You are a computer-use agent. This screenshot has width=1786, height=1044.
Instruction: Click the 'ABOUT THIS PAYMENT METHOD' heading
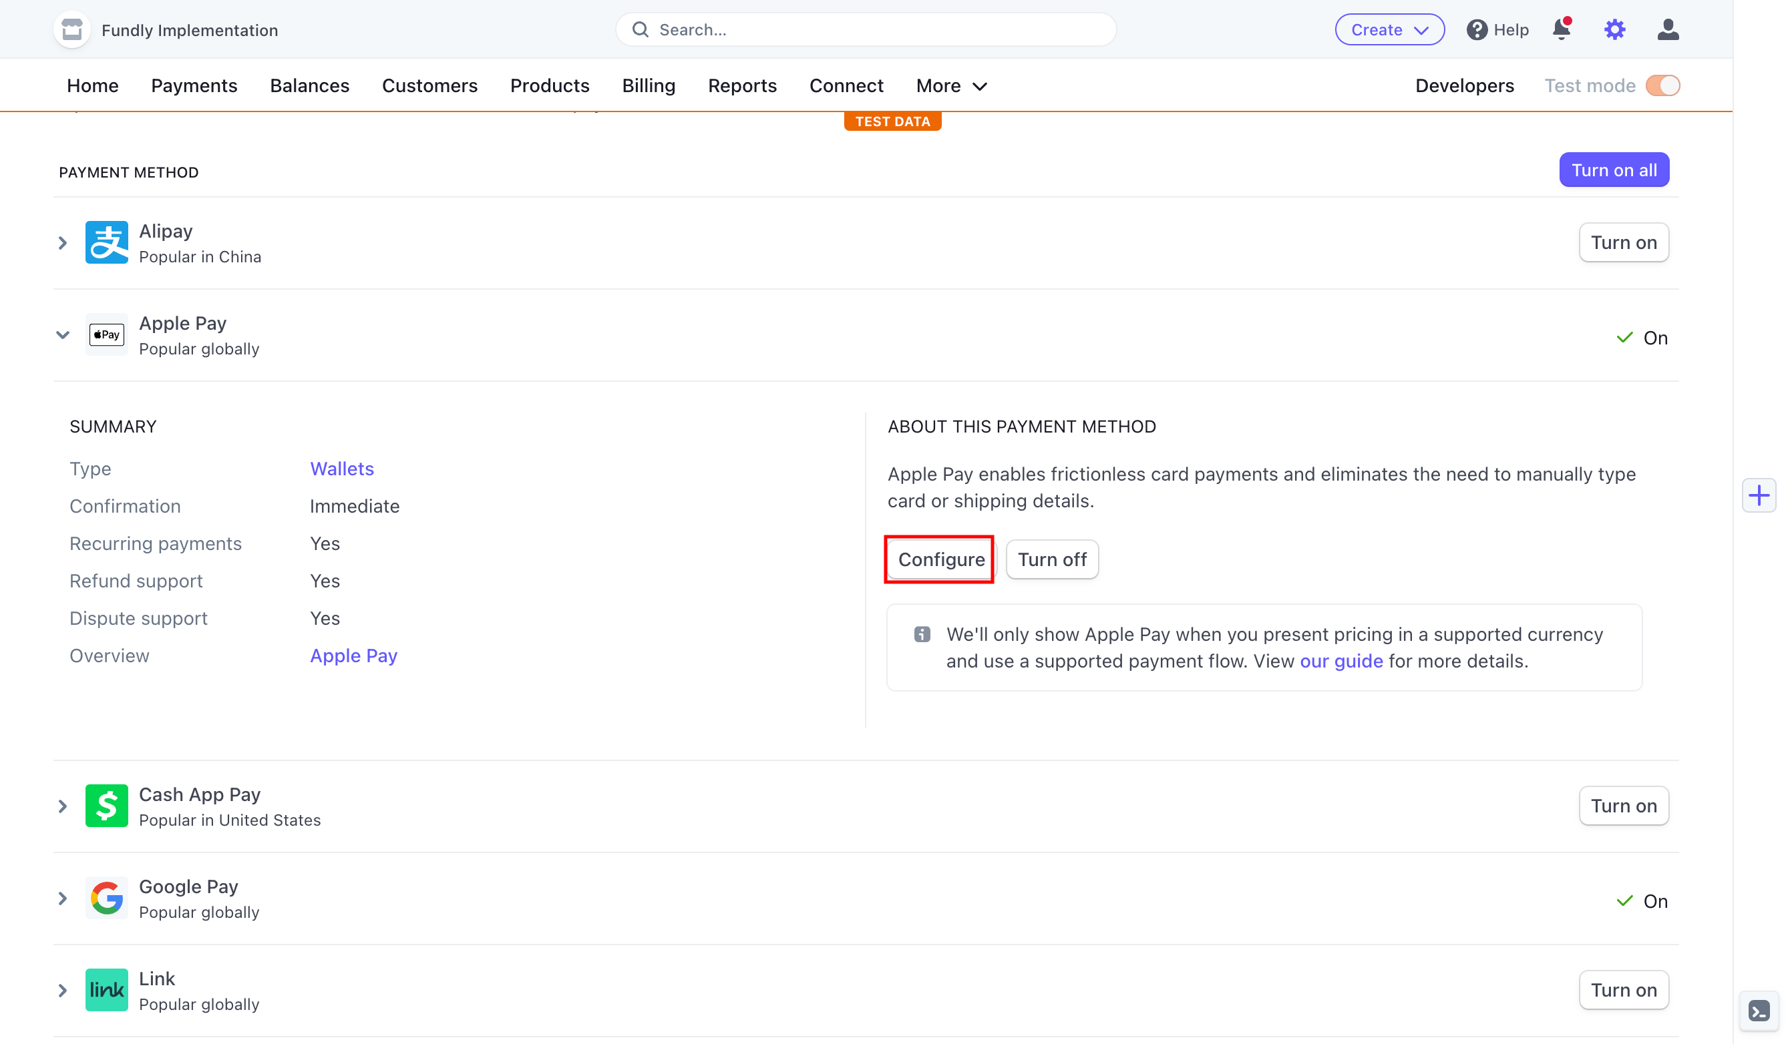coord(1021,427)
